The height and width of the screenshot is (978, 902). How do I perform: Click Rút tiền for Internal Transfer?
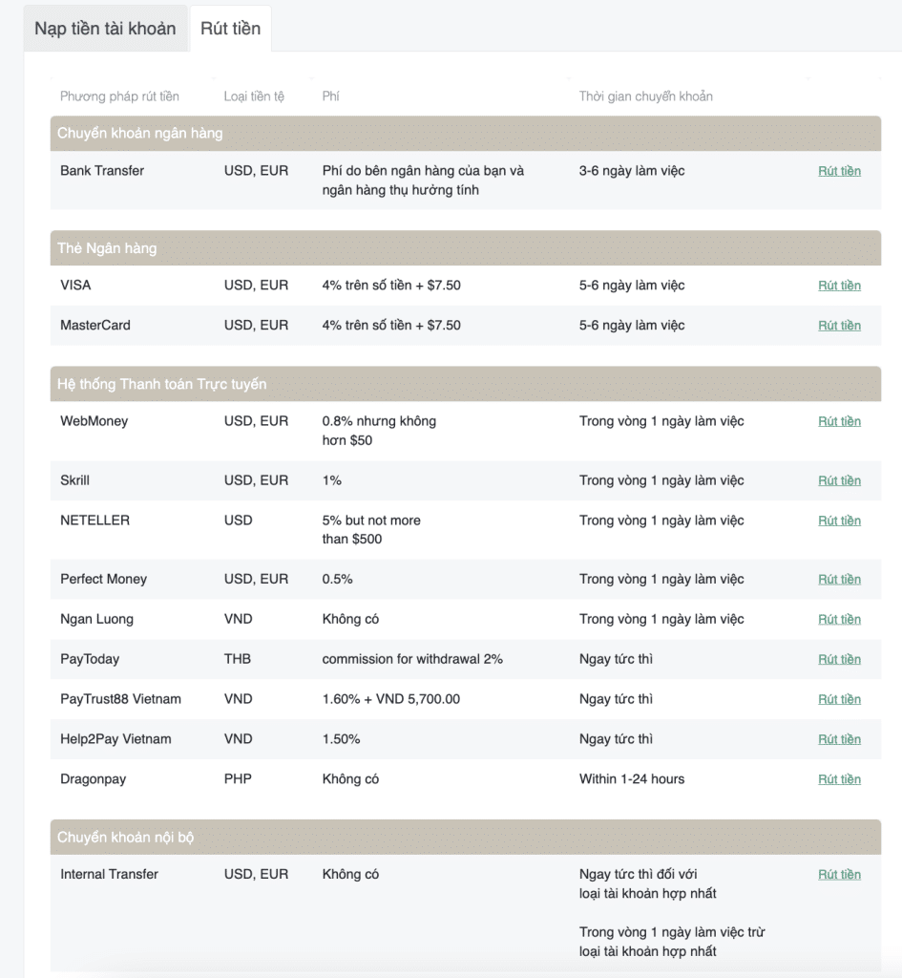(x=840, y=874)
